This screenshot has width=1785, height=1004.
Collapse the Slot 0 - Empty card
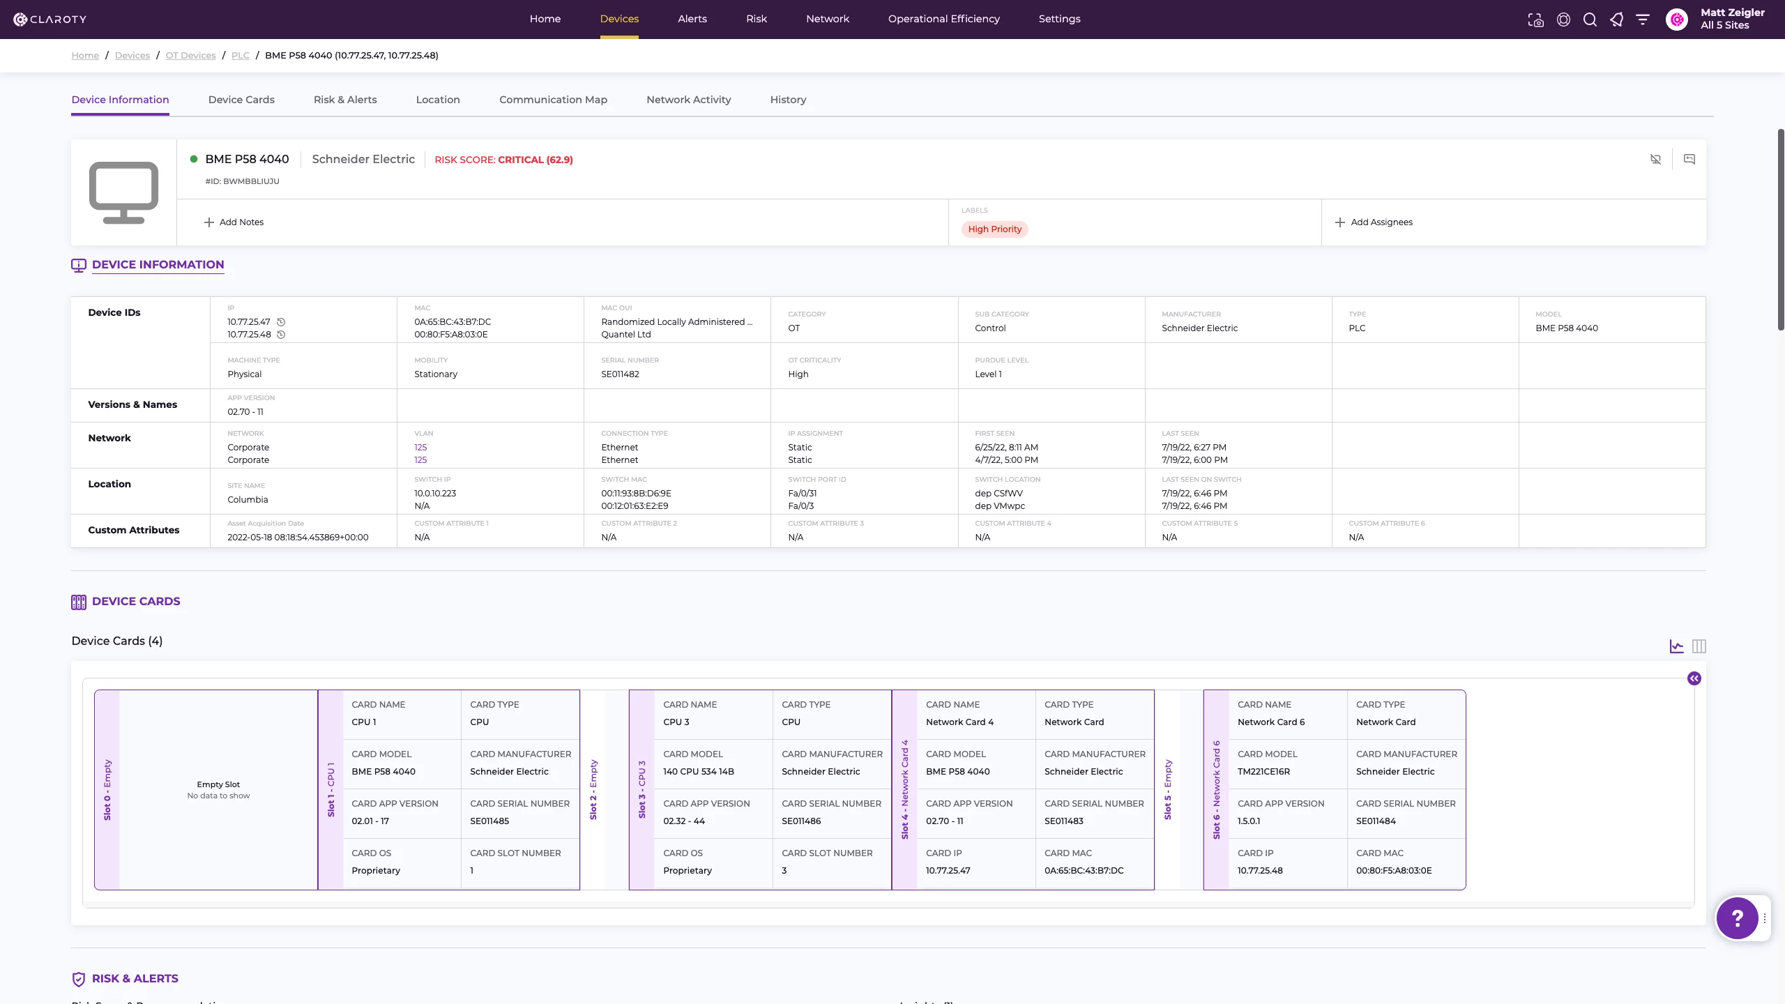click(x=107, y=789)
